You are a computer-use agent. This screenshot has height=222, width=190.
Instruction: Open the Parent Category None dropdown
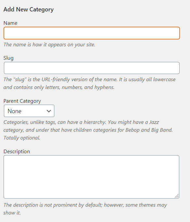pyautogui.click(x=29, y=111)
